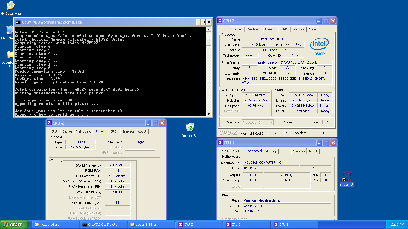Select About tab in CPU-Z Memory window

tap(142, 131)
